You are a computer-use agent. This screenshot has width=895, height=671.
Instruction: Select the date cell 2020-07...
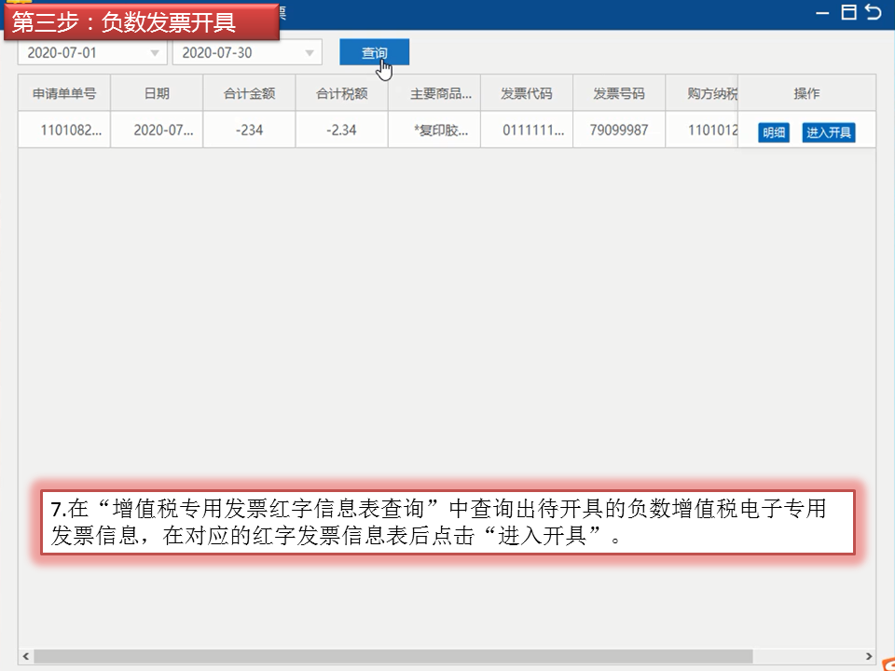157,130
